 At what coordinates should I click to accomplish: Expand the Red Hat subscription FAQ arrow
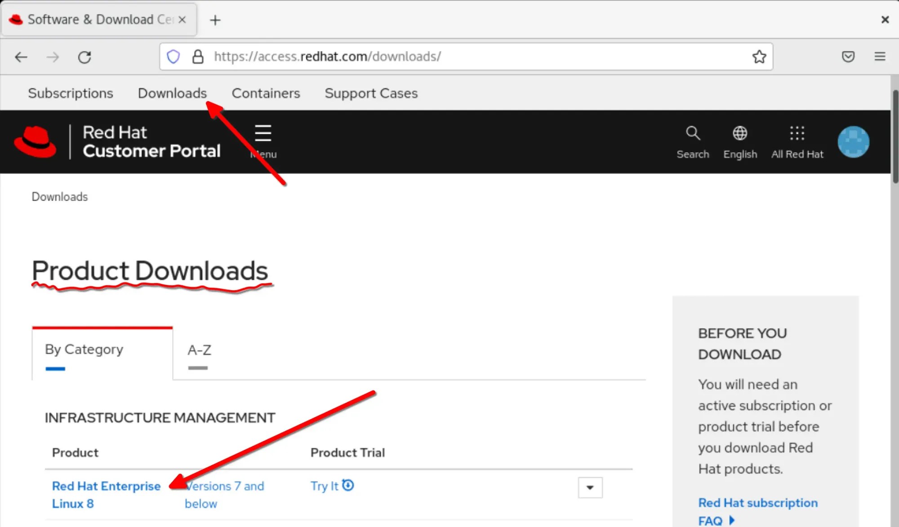731,521
